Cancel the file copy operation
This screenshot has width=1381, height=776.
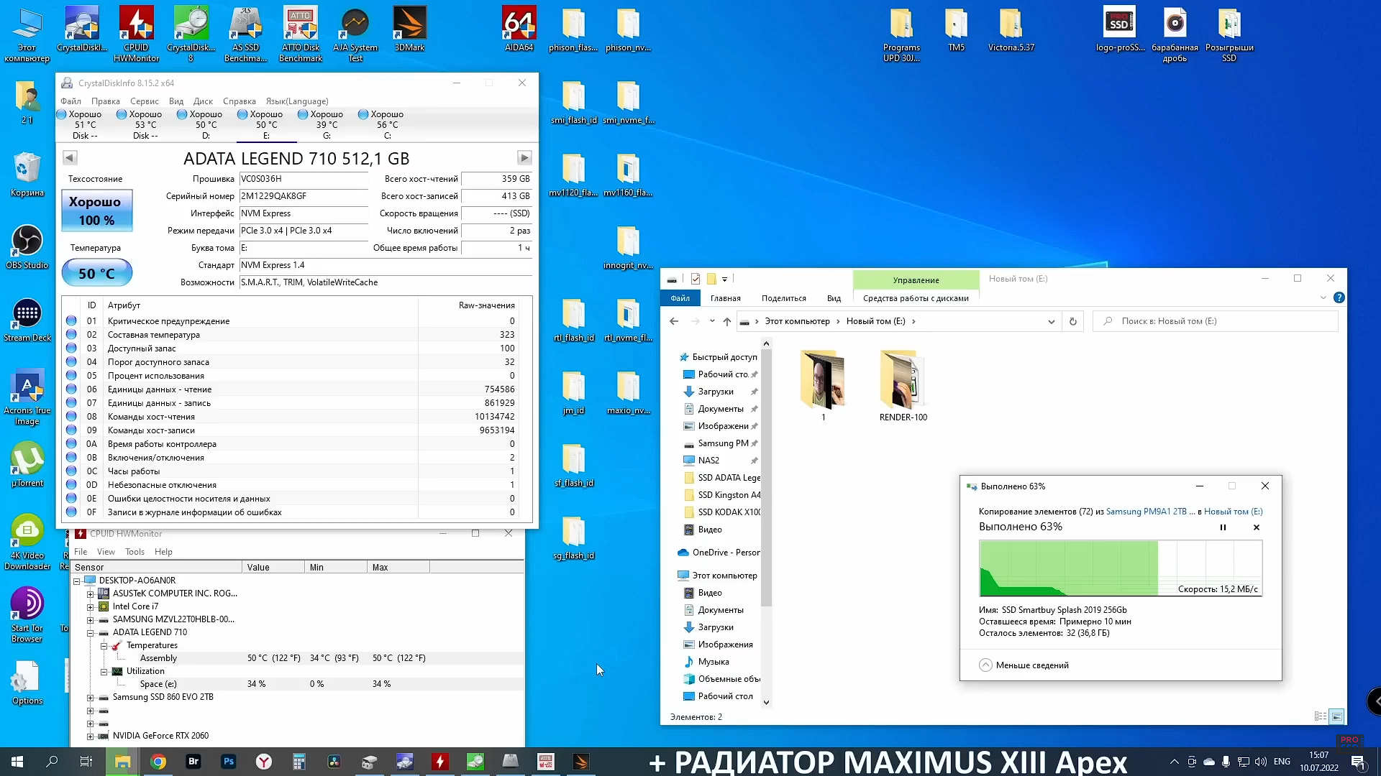pyautogui.click(x=1257, y=527)
